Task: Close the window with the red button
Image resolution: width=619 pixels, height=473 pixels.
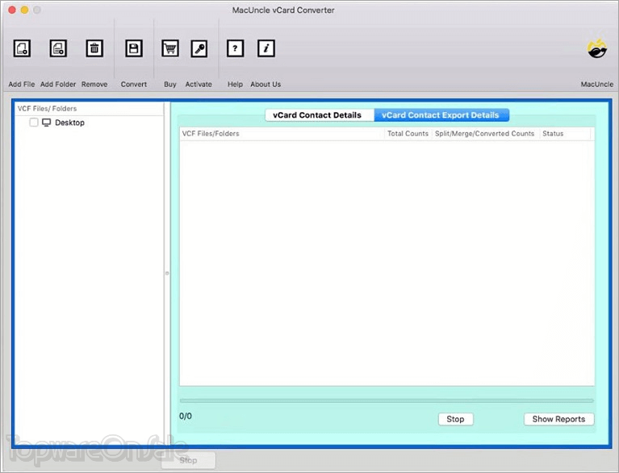Action: coord(12,10)
